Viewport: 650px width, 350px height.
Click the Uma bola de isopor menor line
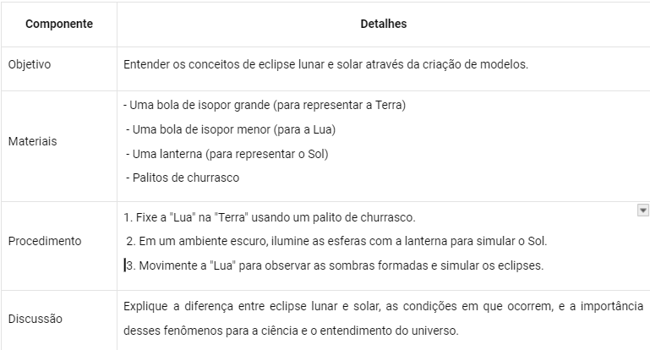[x=231, y=129]
